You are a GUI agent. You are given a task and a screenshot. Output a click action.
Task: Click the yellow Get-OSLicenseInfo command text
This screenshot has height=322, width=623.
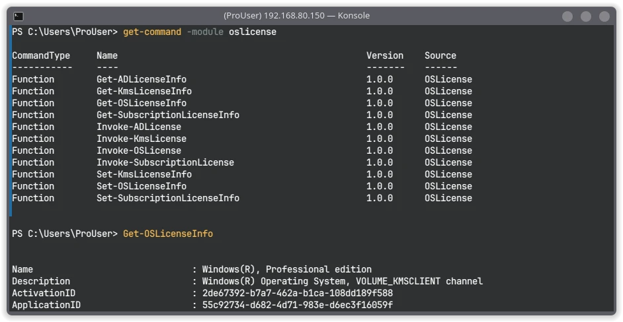tap(168, 234)
